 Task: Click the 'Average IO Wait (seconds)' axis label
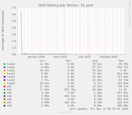click(3, 30)
